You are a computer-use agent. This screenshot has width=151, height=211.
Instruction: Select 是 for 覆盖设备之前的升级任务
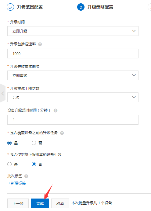(9, 143)
